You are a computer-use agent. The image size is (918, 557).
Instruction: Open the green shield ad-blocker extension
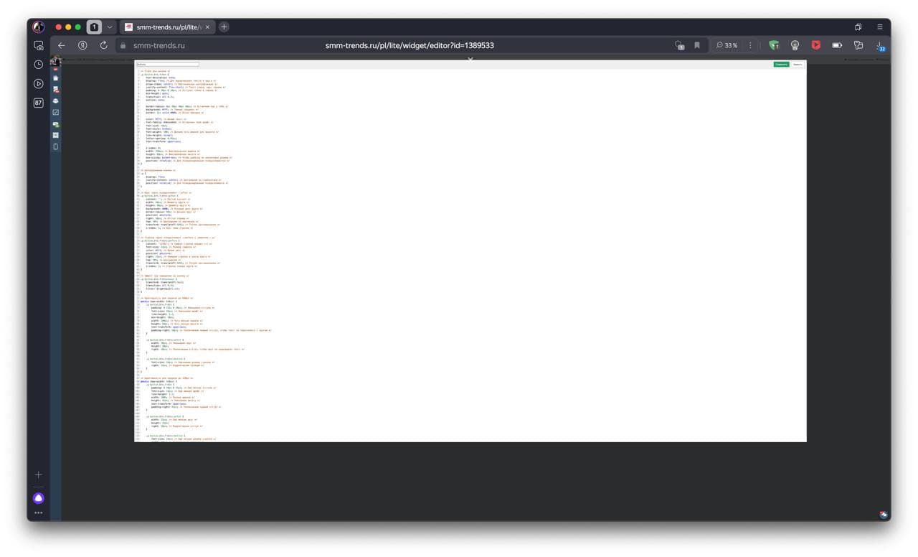click(774, 45)
